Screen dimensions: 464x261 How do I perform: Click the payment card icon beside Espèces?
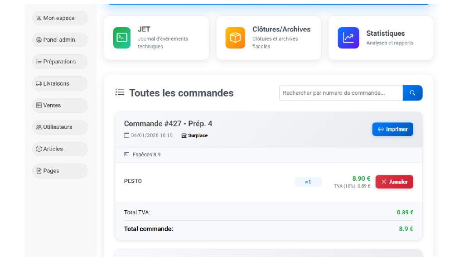coord(126,155)
